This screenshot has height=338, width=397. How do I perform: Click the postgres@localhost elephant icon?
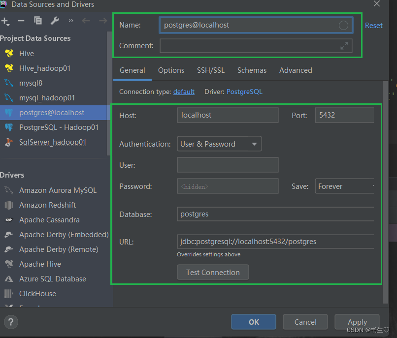[x=9, y=113]
